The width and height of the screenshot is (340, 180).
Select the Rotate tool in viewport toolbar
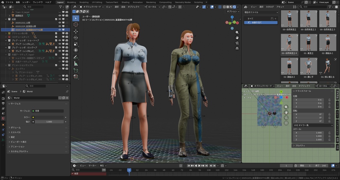click(76, 38)
